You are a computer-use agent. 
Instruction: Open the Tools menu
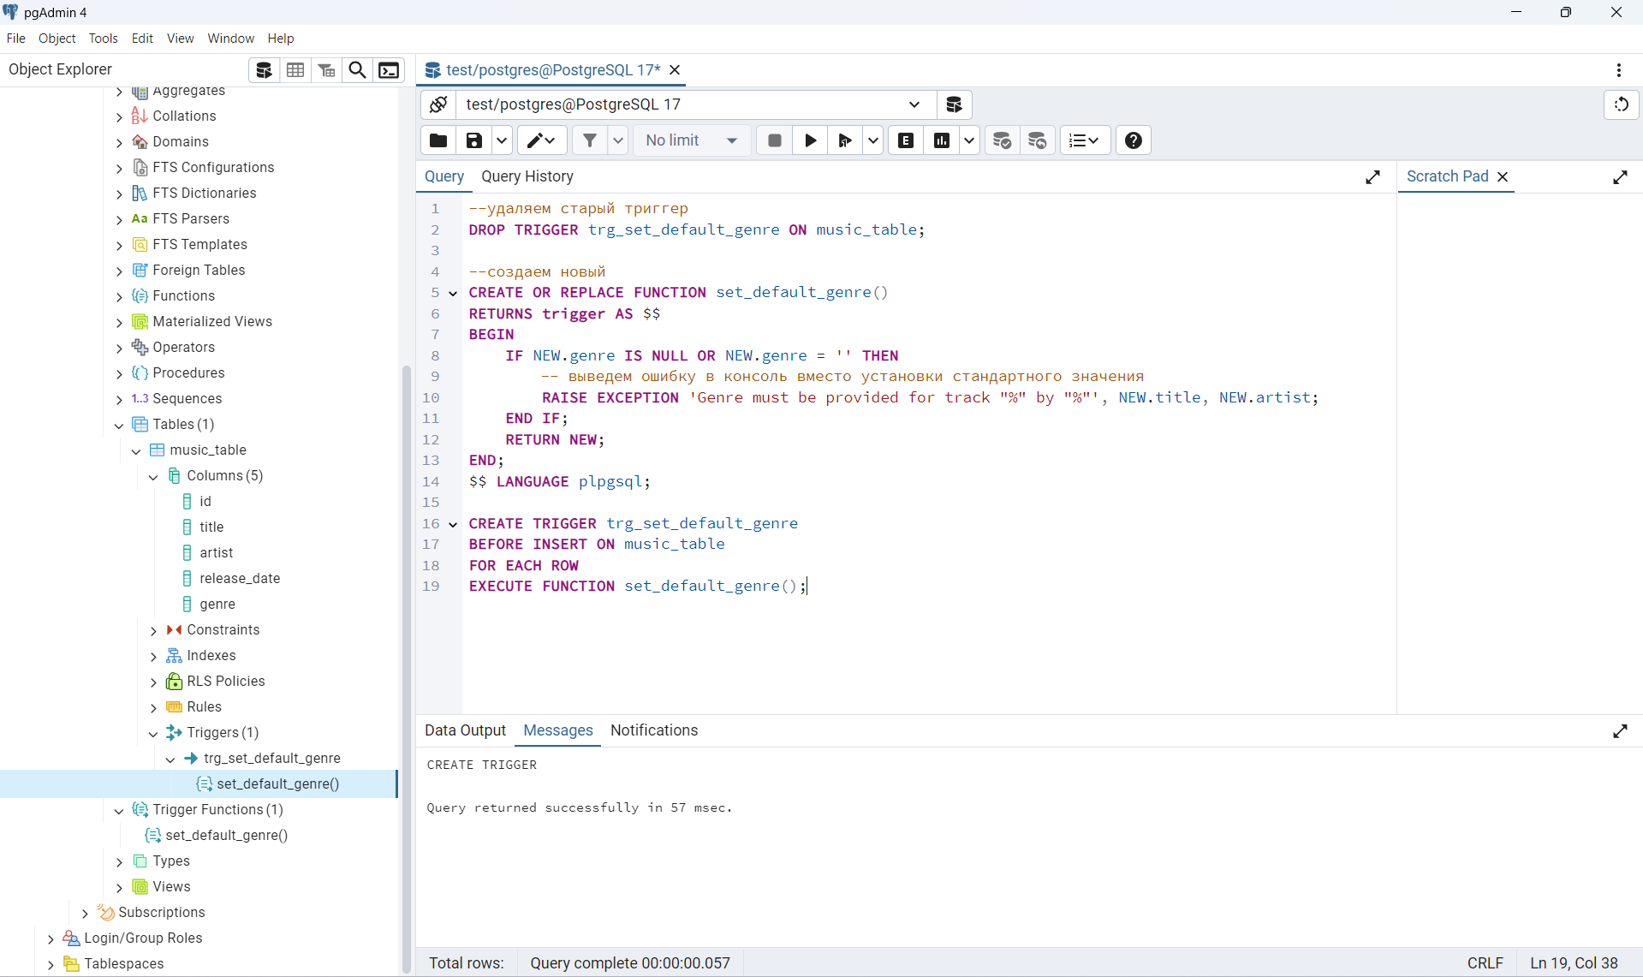point(103,39)
